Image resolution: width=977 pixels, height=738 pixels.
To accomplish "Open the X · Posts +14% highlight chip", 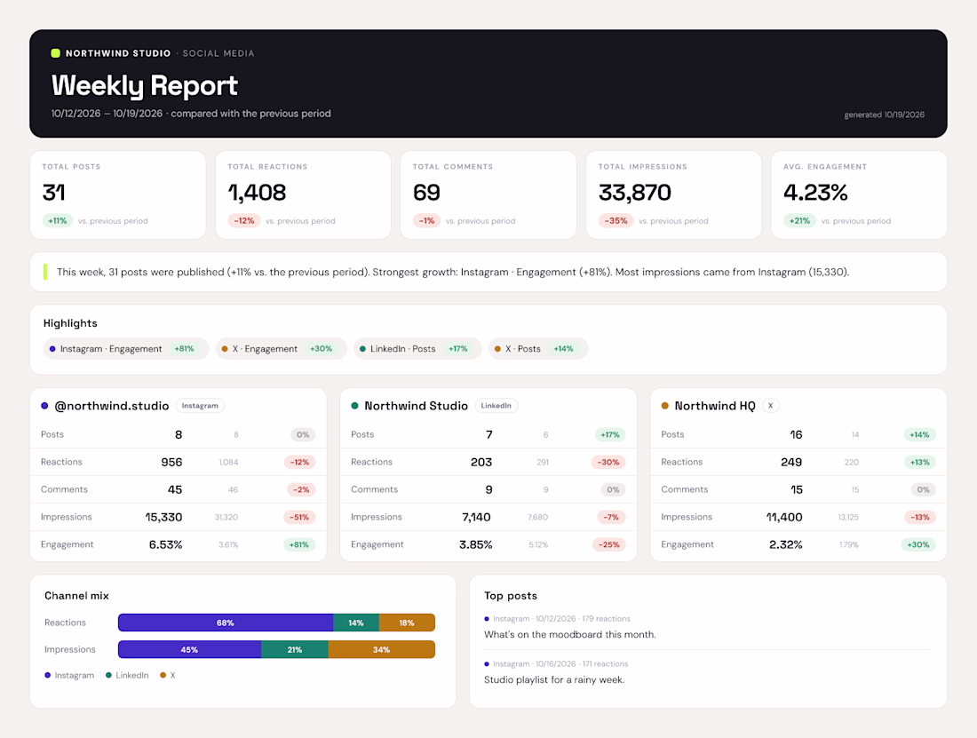I will [538, 349].
